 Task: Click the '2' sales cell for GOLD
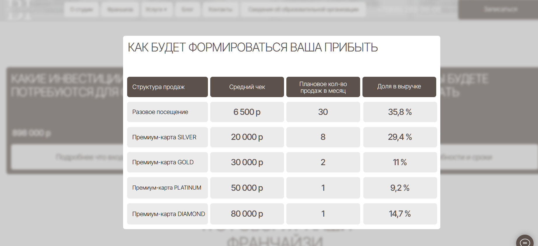point(323,162)
